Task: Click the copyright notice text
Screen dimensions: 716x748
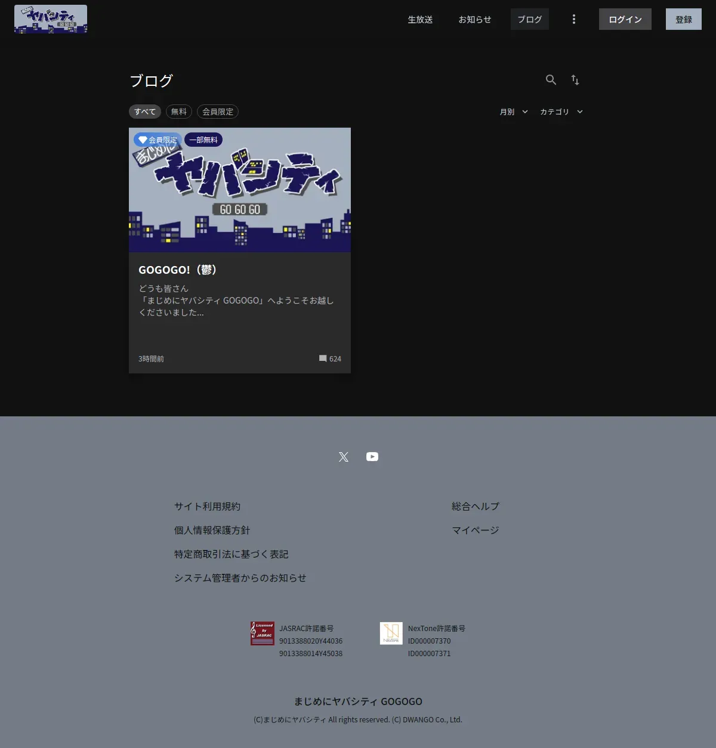Action: (358, 720)
